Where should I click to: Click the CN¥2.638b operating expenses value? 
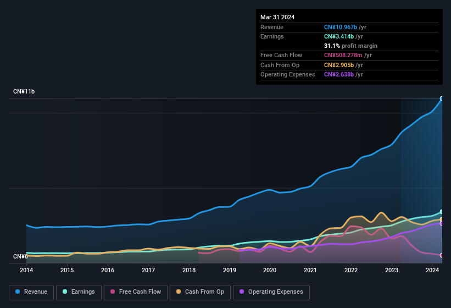pos(339,74)
